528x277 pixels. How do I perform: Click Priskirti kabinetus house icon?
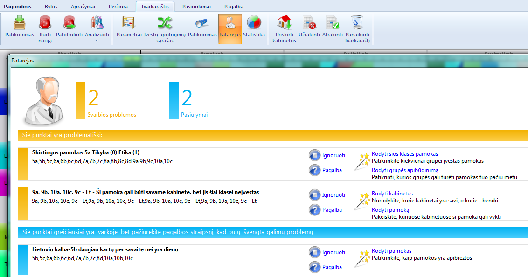[x=284, y=23]
